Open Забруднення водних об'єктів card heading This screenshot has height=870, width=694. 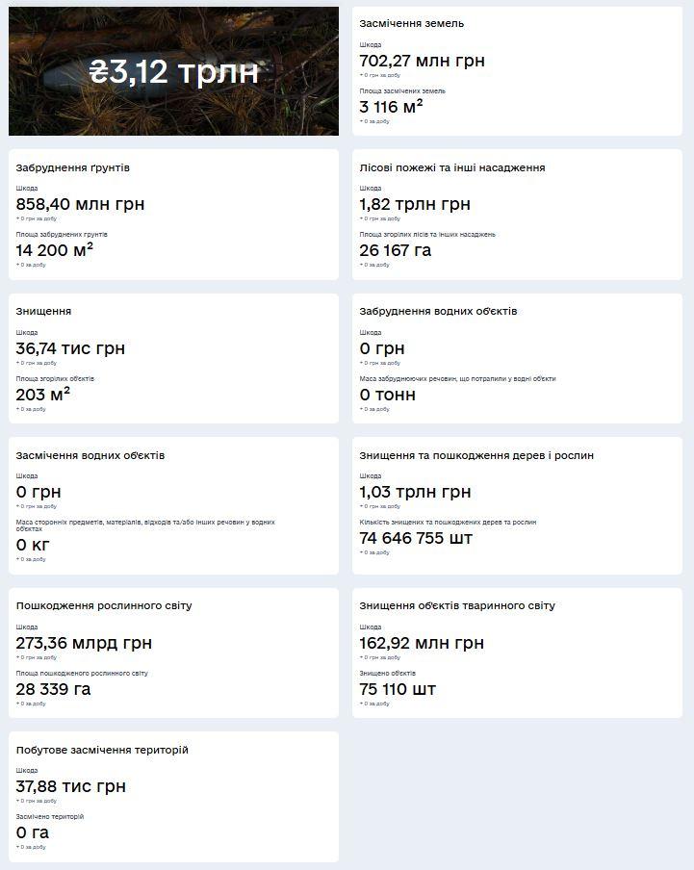tap(438, 311)
